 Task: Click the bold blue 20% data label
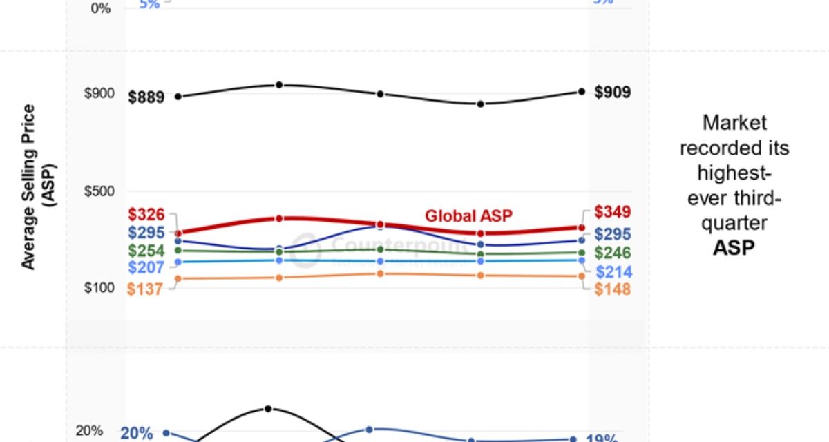(136, 434)
